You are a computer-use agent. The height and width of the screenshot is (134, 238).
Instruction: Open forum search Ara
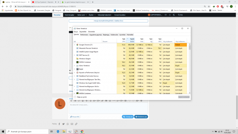(x=180, y=15)
